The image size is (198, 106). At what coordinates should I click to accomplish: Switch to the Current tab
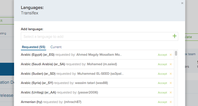56,47
